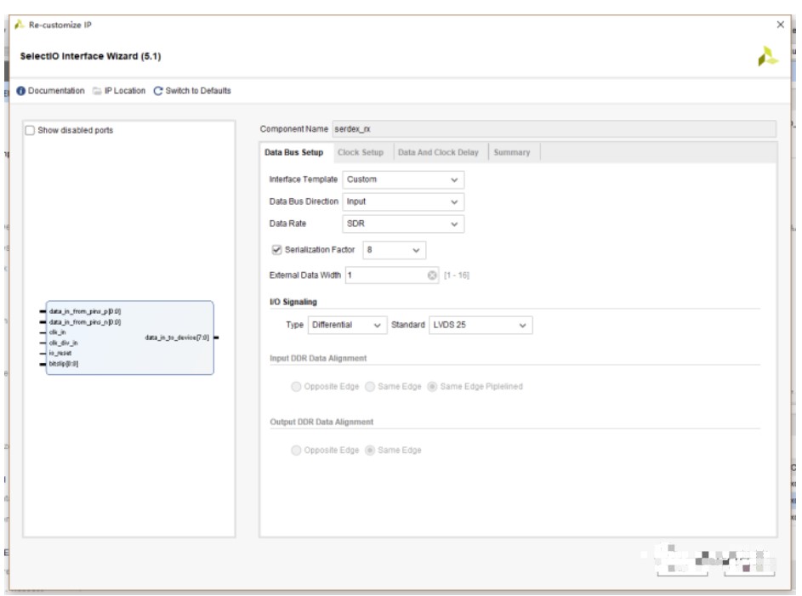802x596 pixels.
Task: Click the IP Location folder icon
Action: [98, 91]
